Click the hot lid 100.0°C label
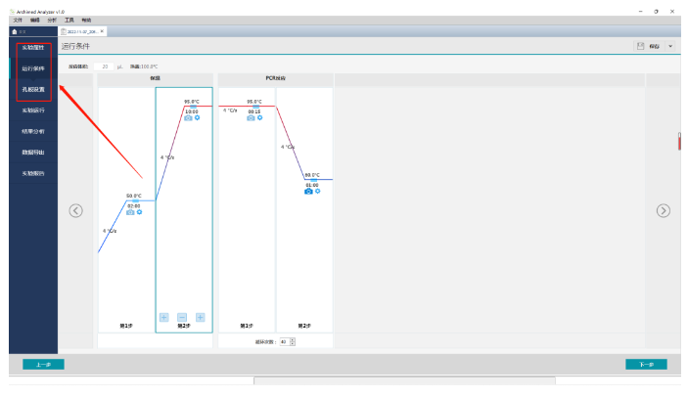The height and width of the screenshot is (398, 688). [144, 66]
